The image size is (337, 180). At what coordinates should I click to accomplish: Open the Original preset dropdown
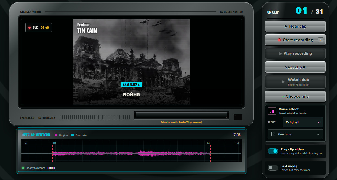[303, 122]
